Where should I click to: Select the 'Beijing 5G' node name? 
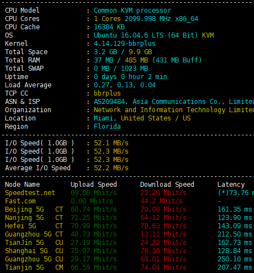click(x=24, y=209)
